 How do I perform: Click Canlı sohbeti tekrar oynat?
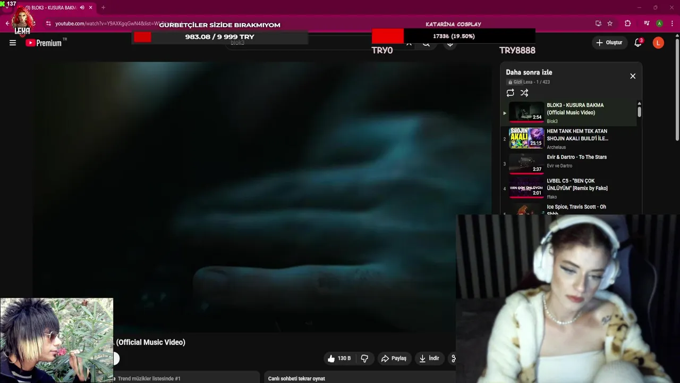(x=296, y=379)
